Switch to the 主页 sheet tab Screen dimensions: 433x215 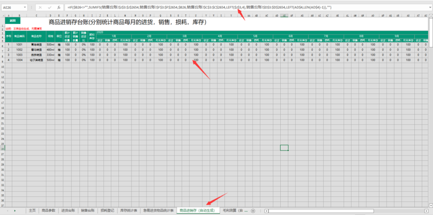point(32,210)
